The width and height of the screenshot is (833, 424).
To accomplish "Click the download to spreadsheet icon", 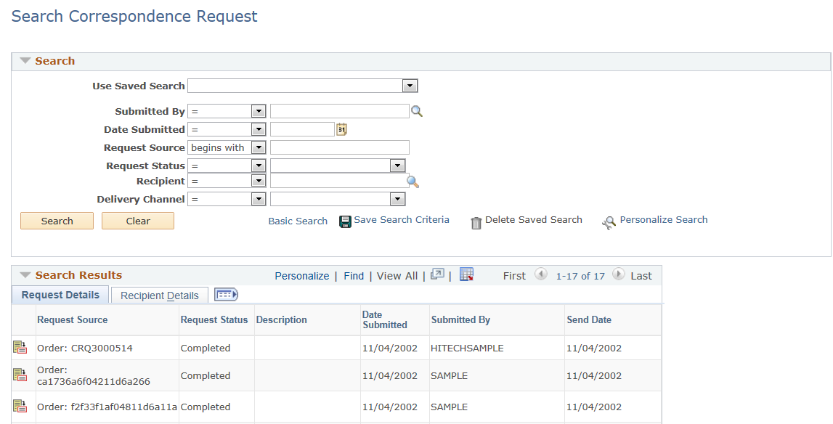I will [x=466, y=274].
